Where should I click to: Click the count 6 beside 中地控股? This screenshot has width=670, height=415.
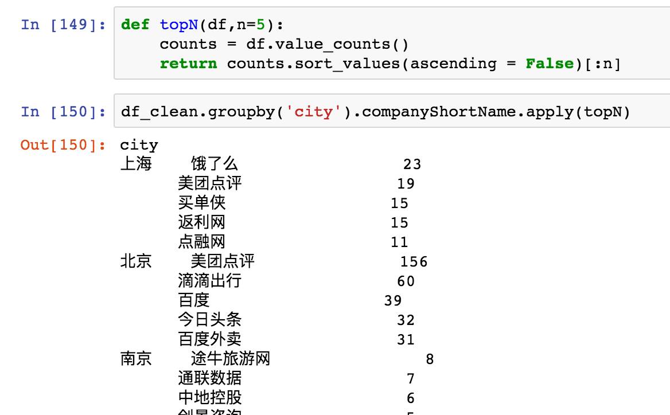[410, 399]
